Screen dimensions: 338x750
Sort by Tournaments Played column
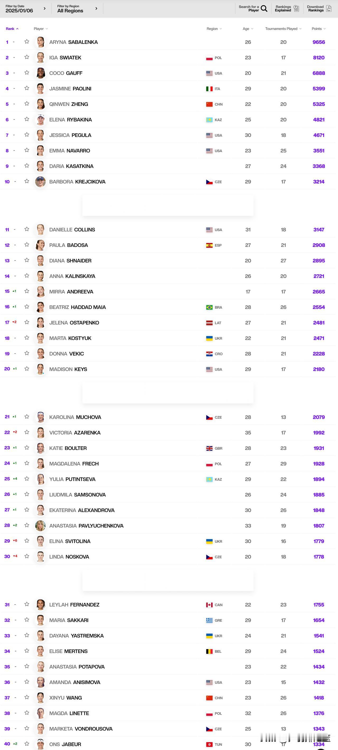(283, 29)
